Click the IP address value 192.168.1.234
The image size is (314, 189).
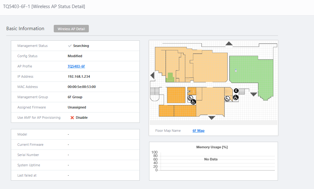[x=79, y=76]
